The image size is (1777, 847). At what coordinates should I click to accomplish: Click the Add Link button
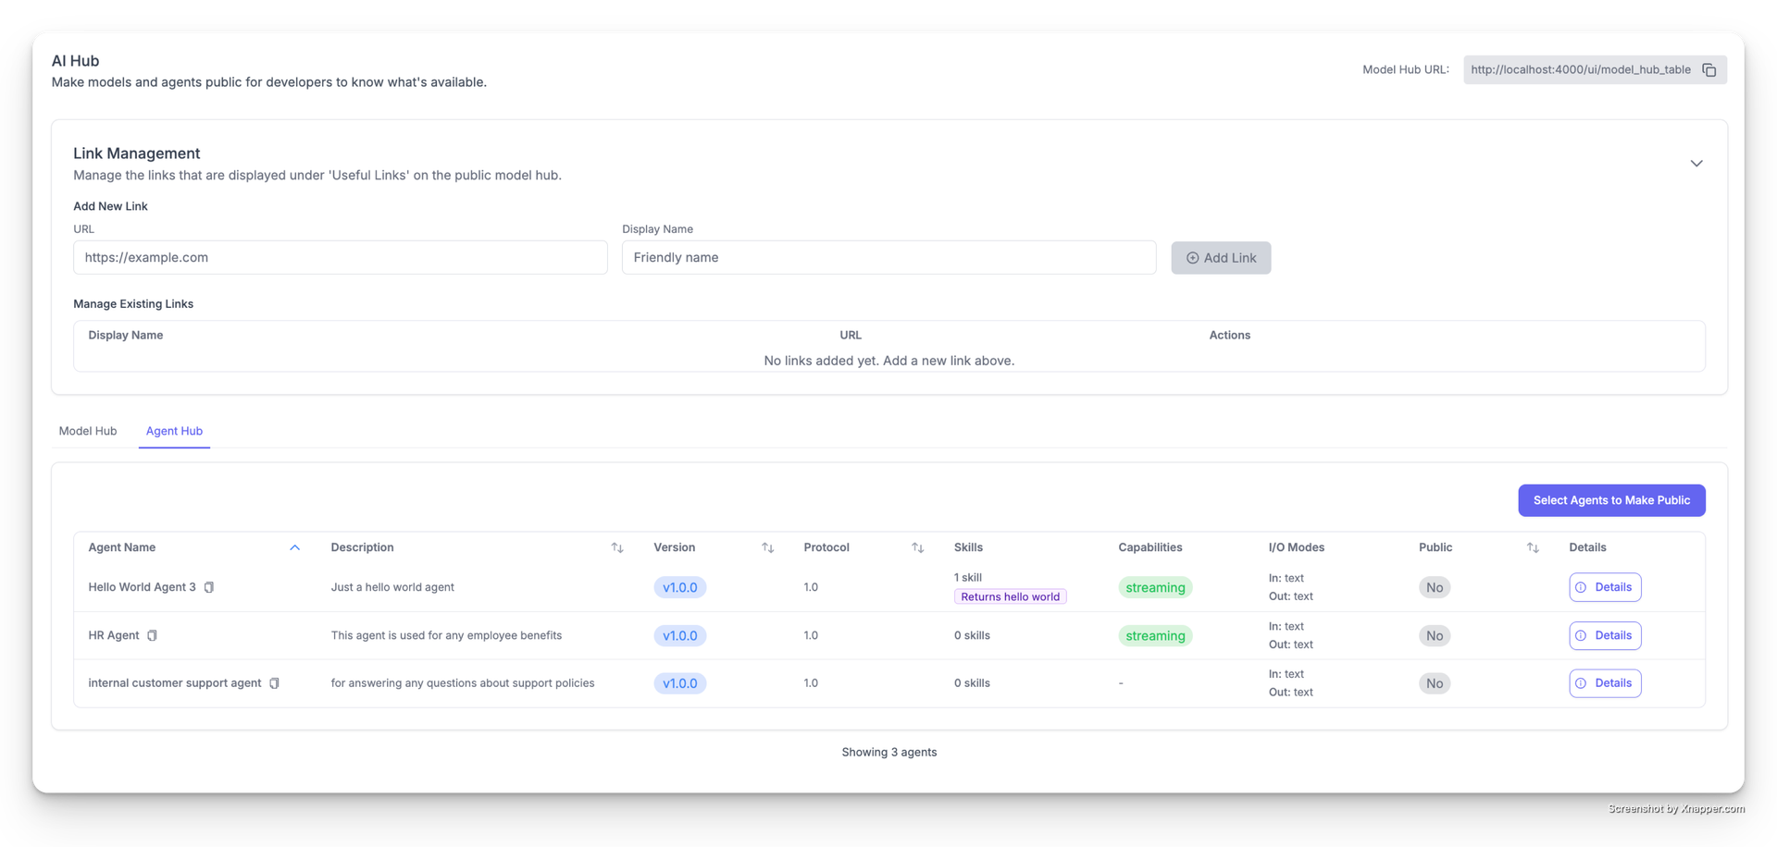1221,258
